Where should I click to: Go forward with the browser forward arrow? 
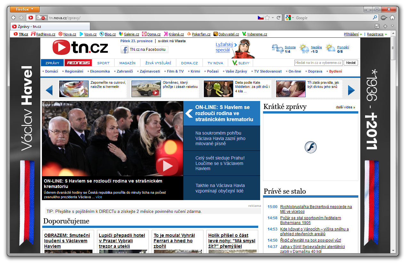click(x=21, y=18)
